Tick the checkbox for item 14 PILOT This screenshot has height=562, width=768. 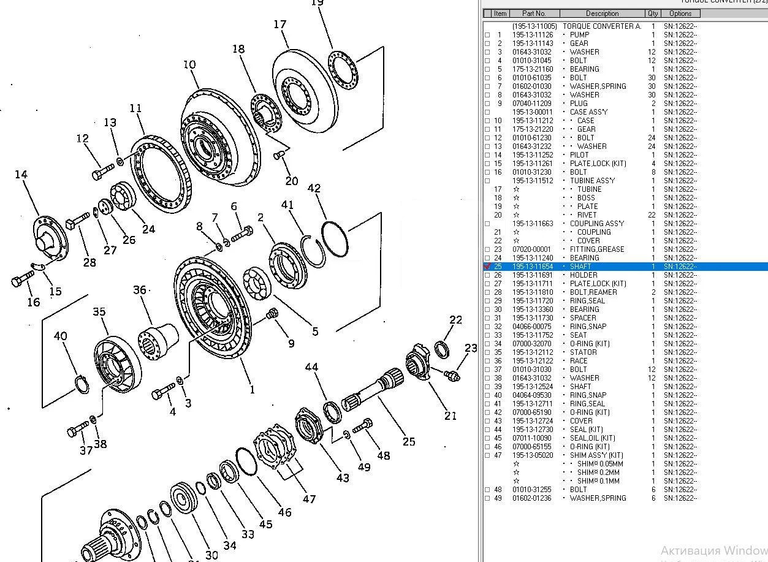[x=488, y=156]
